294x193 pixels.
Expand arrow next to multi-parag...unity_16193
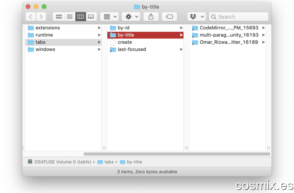(263, 35)
